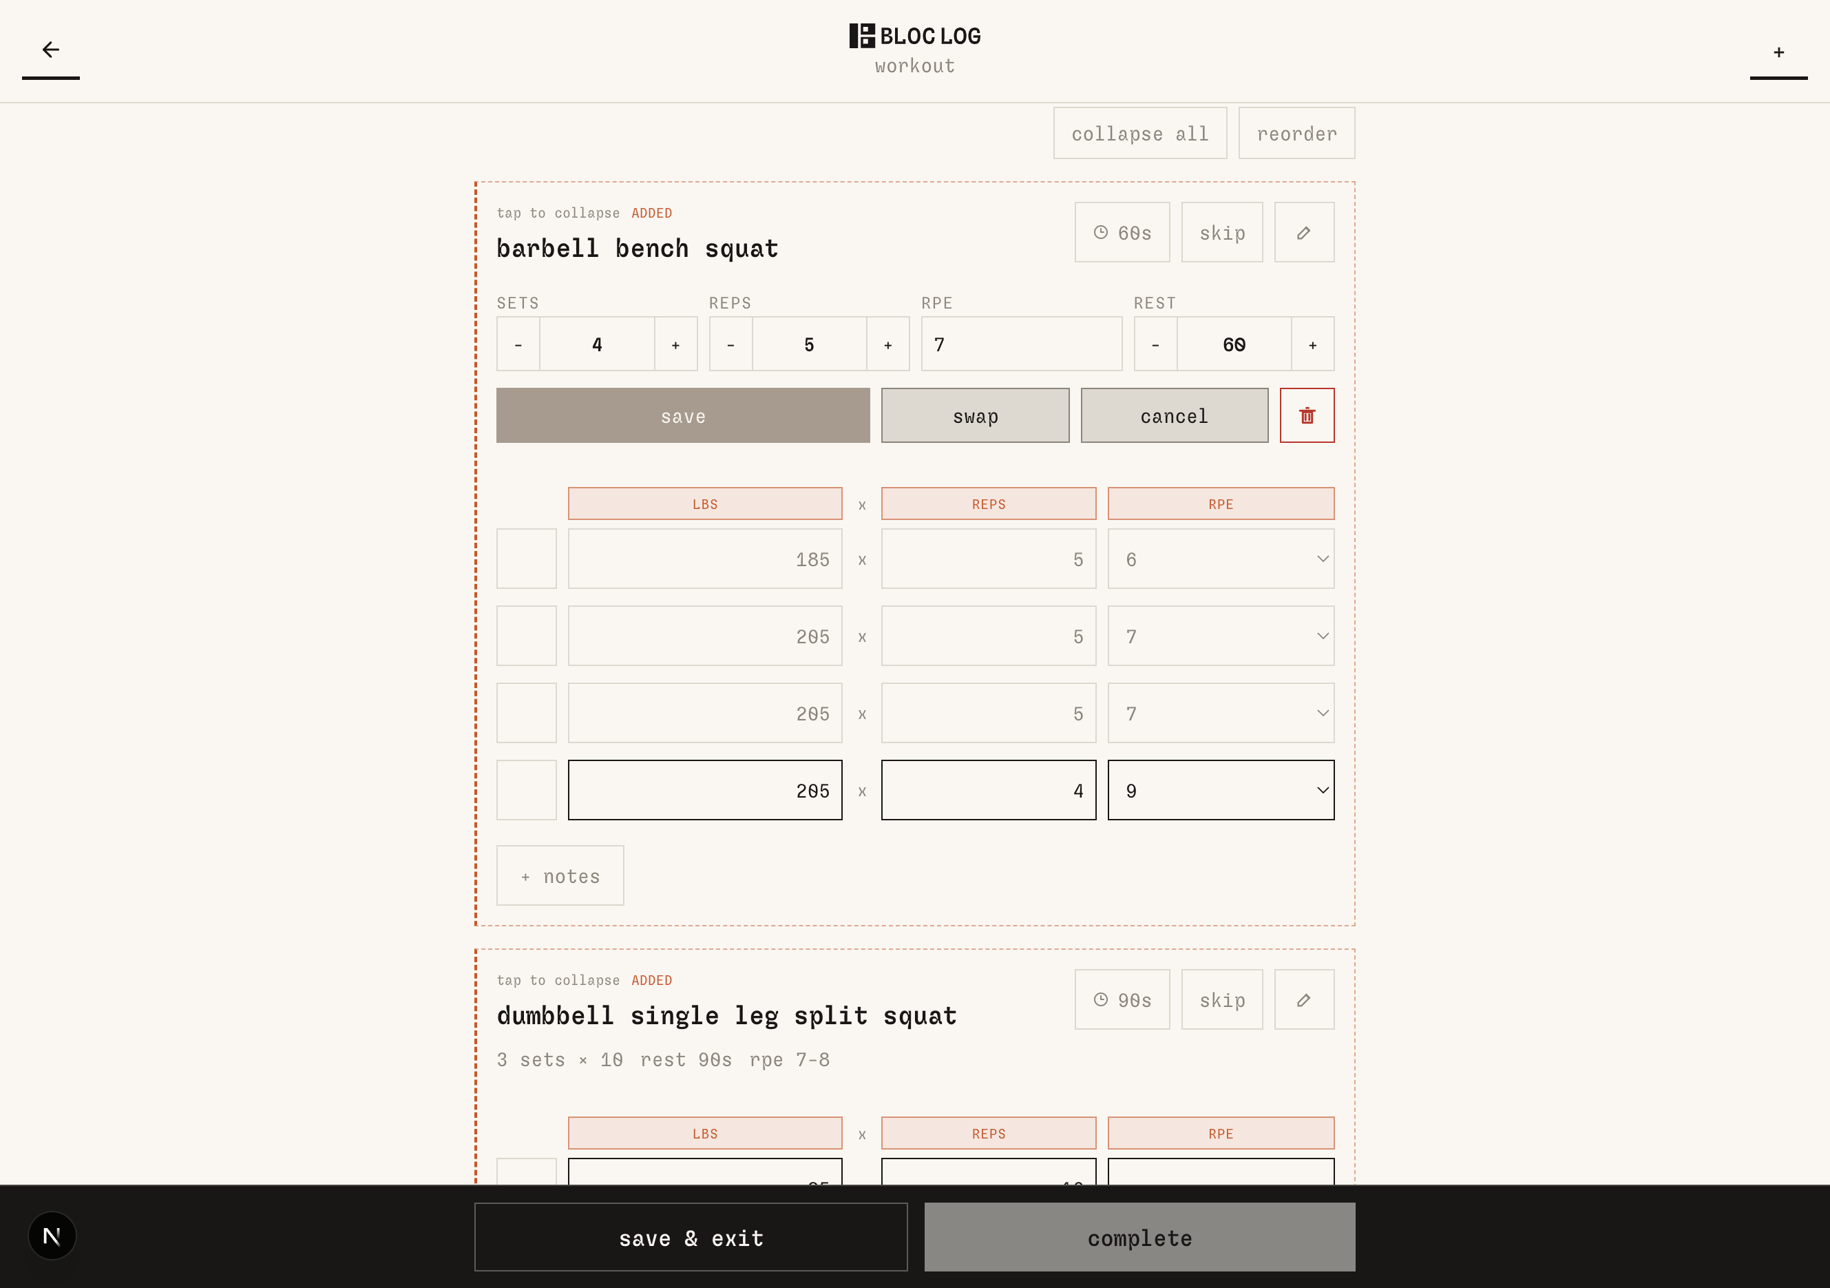
Task: Edit reps field showing 4
Action: click(x=989, y=790)
